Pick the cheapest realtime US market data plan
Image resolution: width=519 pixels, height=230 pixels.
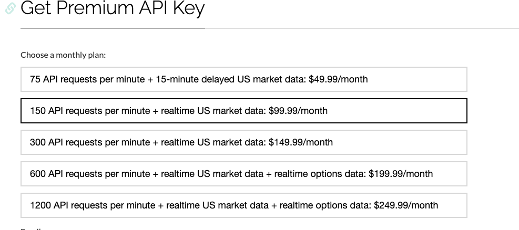tap(243, 111)
